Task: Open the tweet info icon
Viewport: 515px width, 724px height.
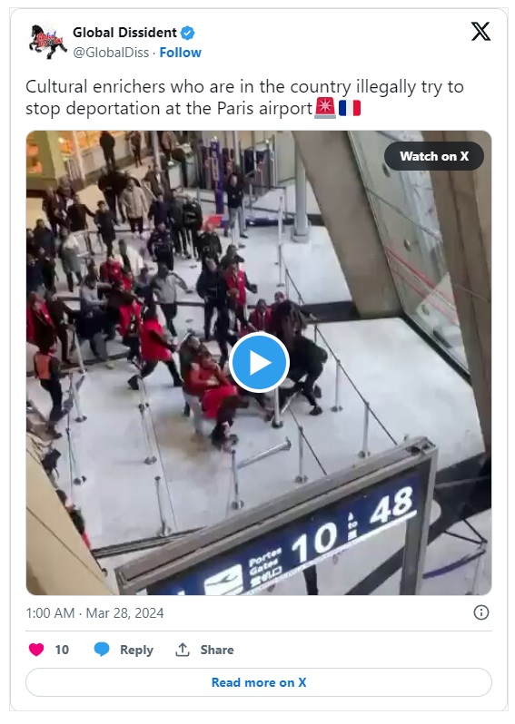Action: tap(481, 612)
